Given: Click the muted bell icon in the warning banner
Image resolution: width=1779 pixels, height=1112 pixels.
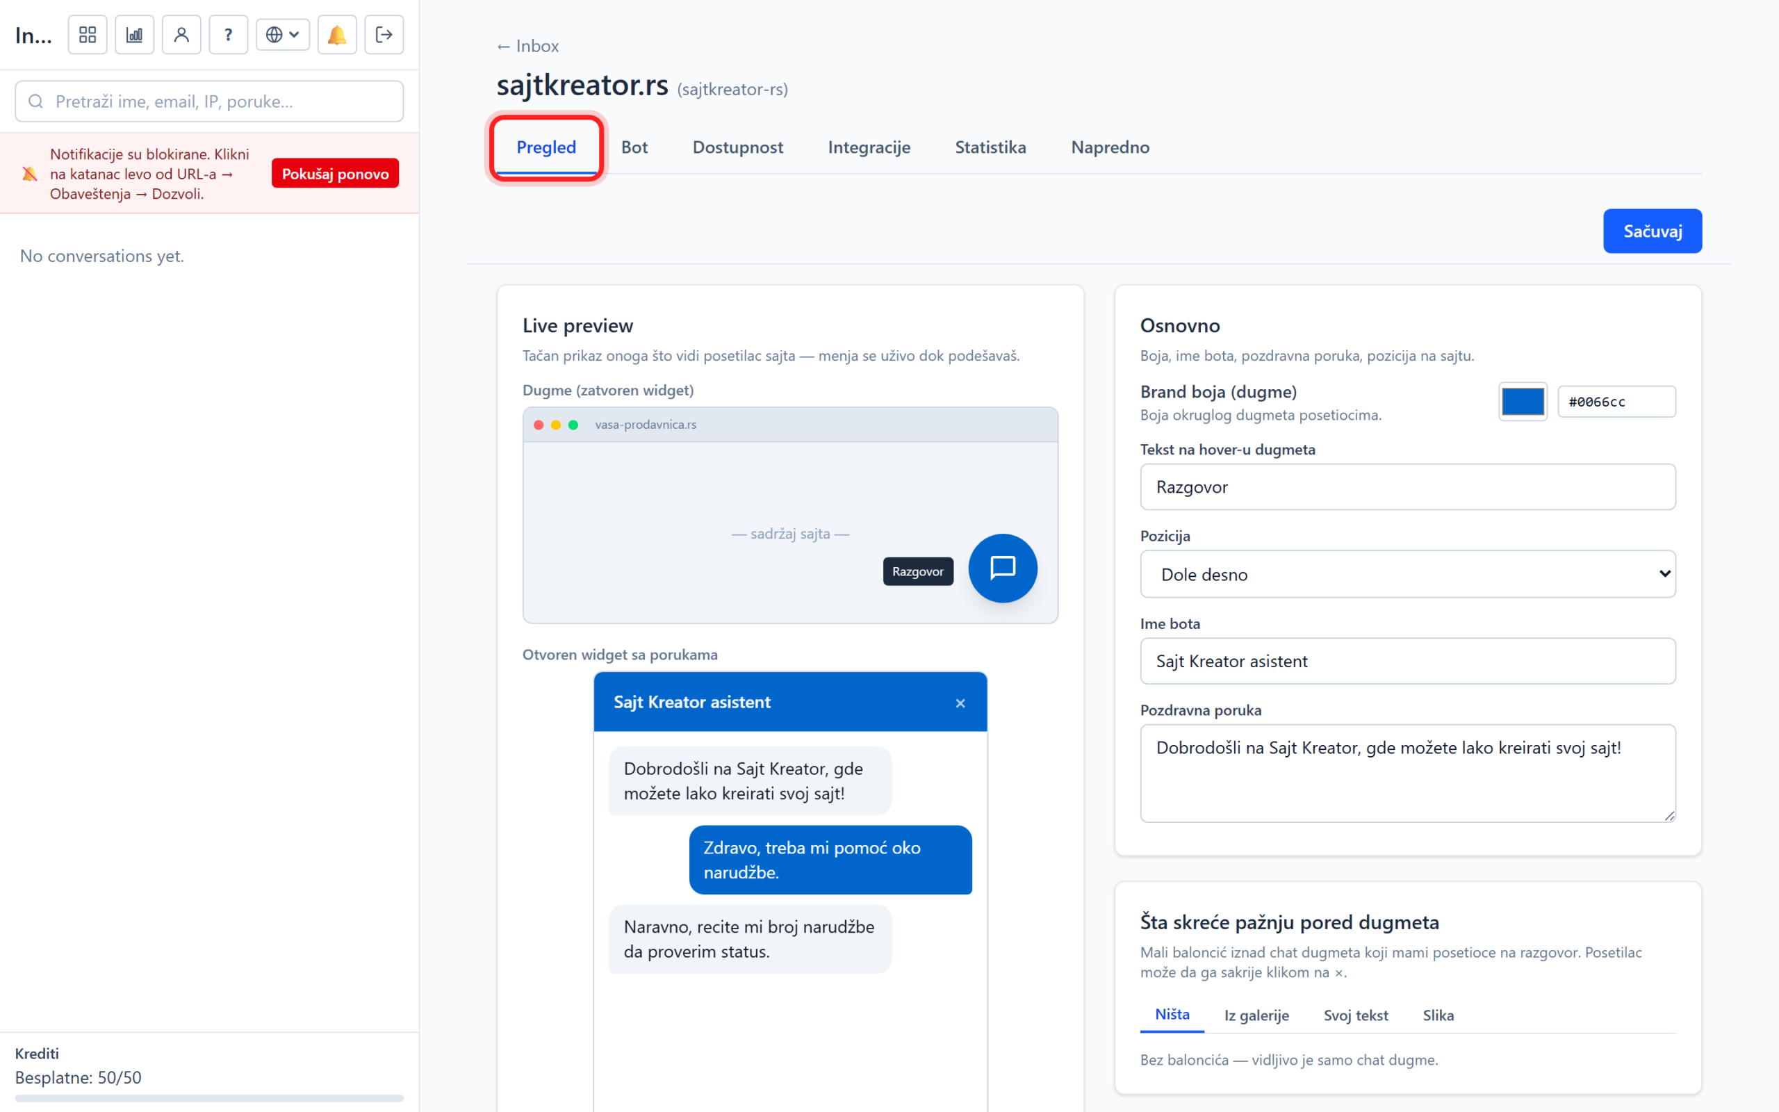Looking at the screenshot, I should [x=29, y=174].
